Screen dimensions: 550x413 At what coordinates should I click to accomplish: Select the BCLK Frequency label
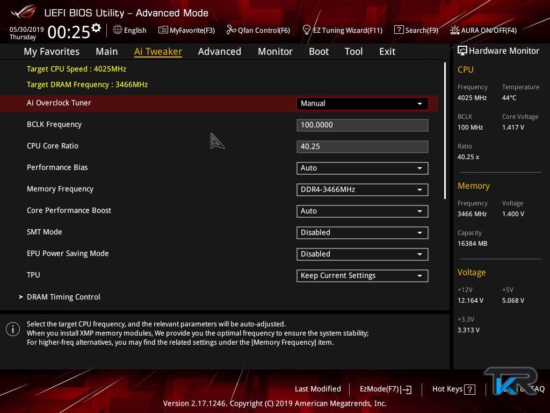(x=54, y=124)
